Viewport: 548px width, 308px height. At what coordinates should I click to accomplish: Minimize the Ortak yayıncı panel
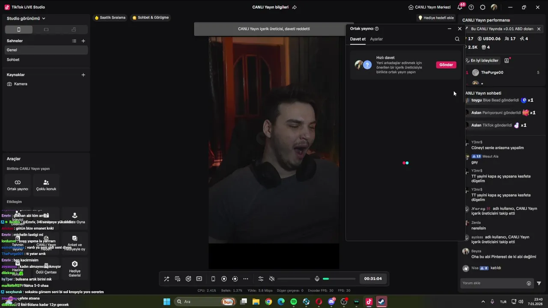(x=449, y=29)
